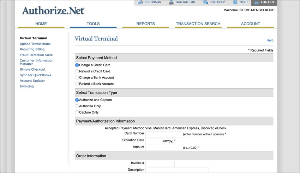Click the Select Payment Method heading
This screenshot has width=300, height=173.
(96, 58)
